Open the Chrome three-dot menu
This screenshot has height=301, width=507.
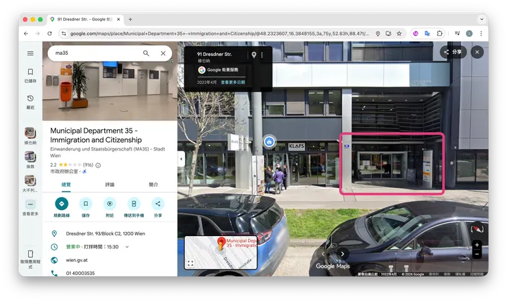pos(481,34)
